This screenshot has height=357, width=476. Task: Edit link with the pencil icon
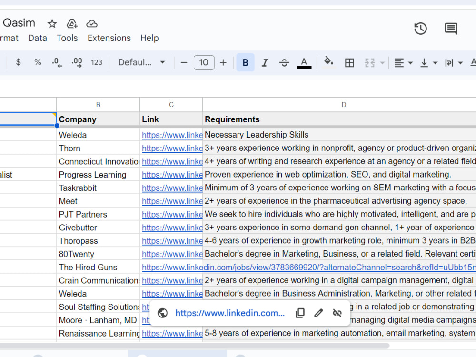coord(318,313)
